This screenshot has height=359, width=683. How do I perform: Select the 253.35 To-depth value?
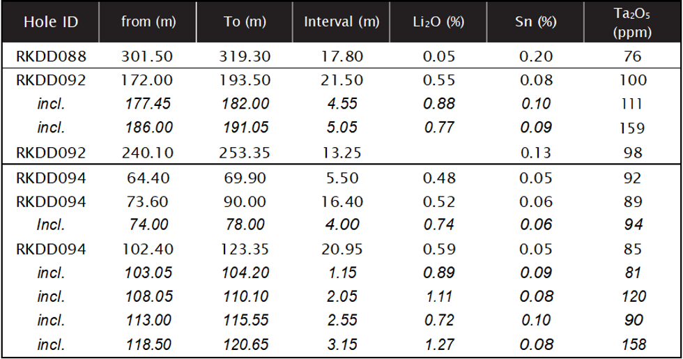coord(245,153)
